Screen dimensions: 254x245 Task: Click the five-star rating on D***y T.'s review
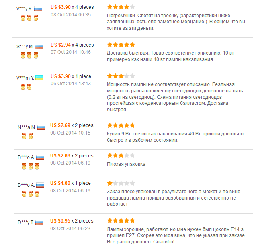click(121, 220)
